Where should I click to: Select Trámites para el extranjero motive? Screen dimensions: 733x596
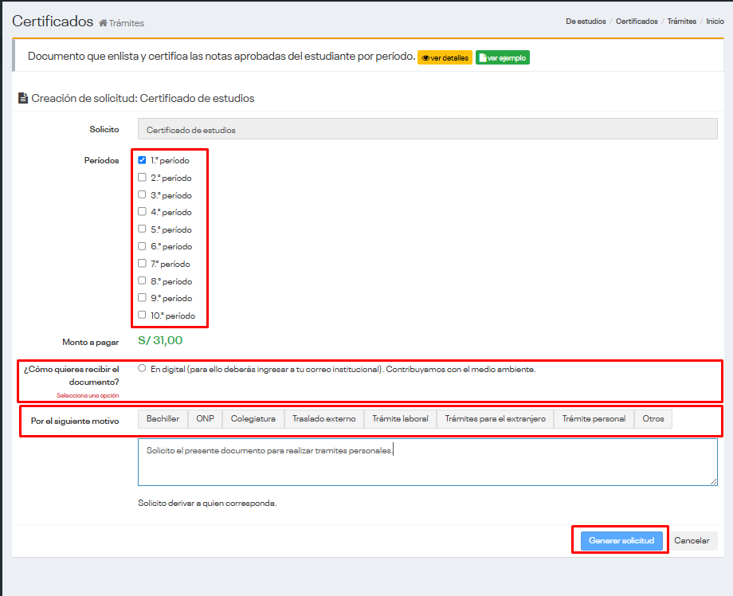tap(495, 419)
